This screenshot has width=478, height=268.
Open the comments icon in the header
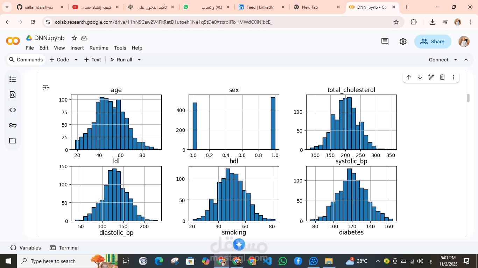pyautogui.click(x=384, y=41)
